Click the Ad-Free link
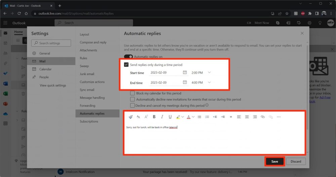The width and height of the screenshot is (336, 177). [x=325, y=97]
